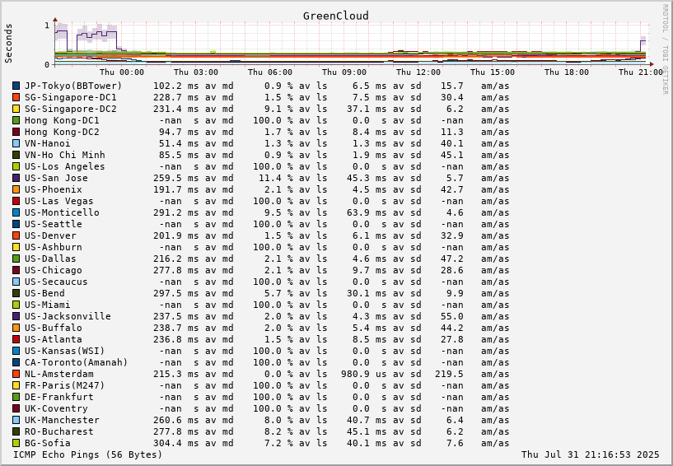Click the UK-Coventry legend label

(x=56, y=409)
